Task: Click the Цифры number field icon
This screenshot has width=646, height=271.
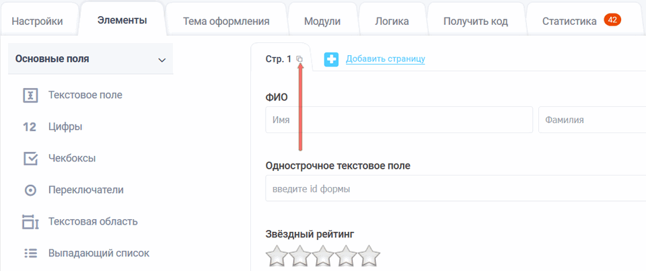Action: [30, 126]
